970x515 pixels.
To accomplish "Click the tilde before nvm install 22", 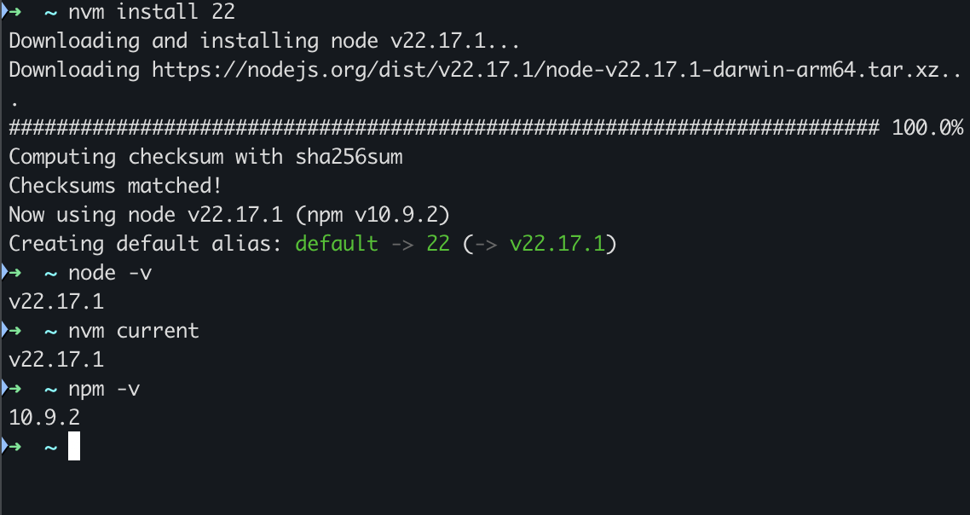I will tap(51, 13).
